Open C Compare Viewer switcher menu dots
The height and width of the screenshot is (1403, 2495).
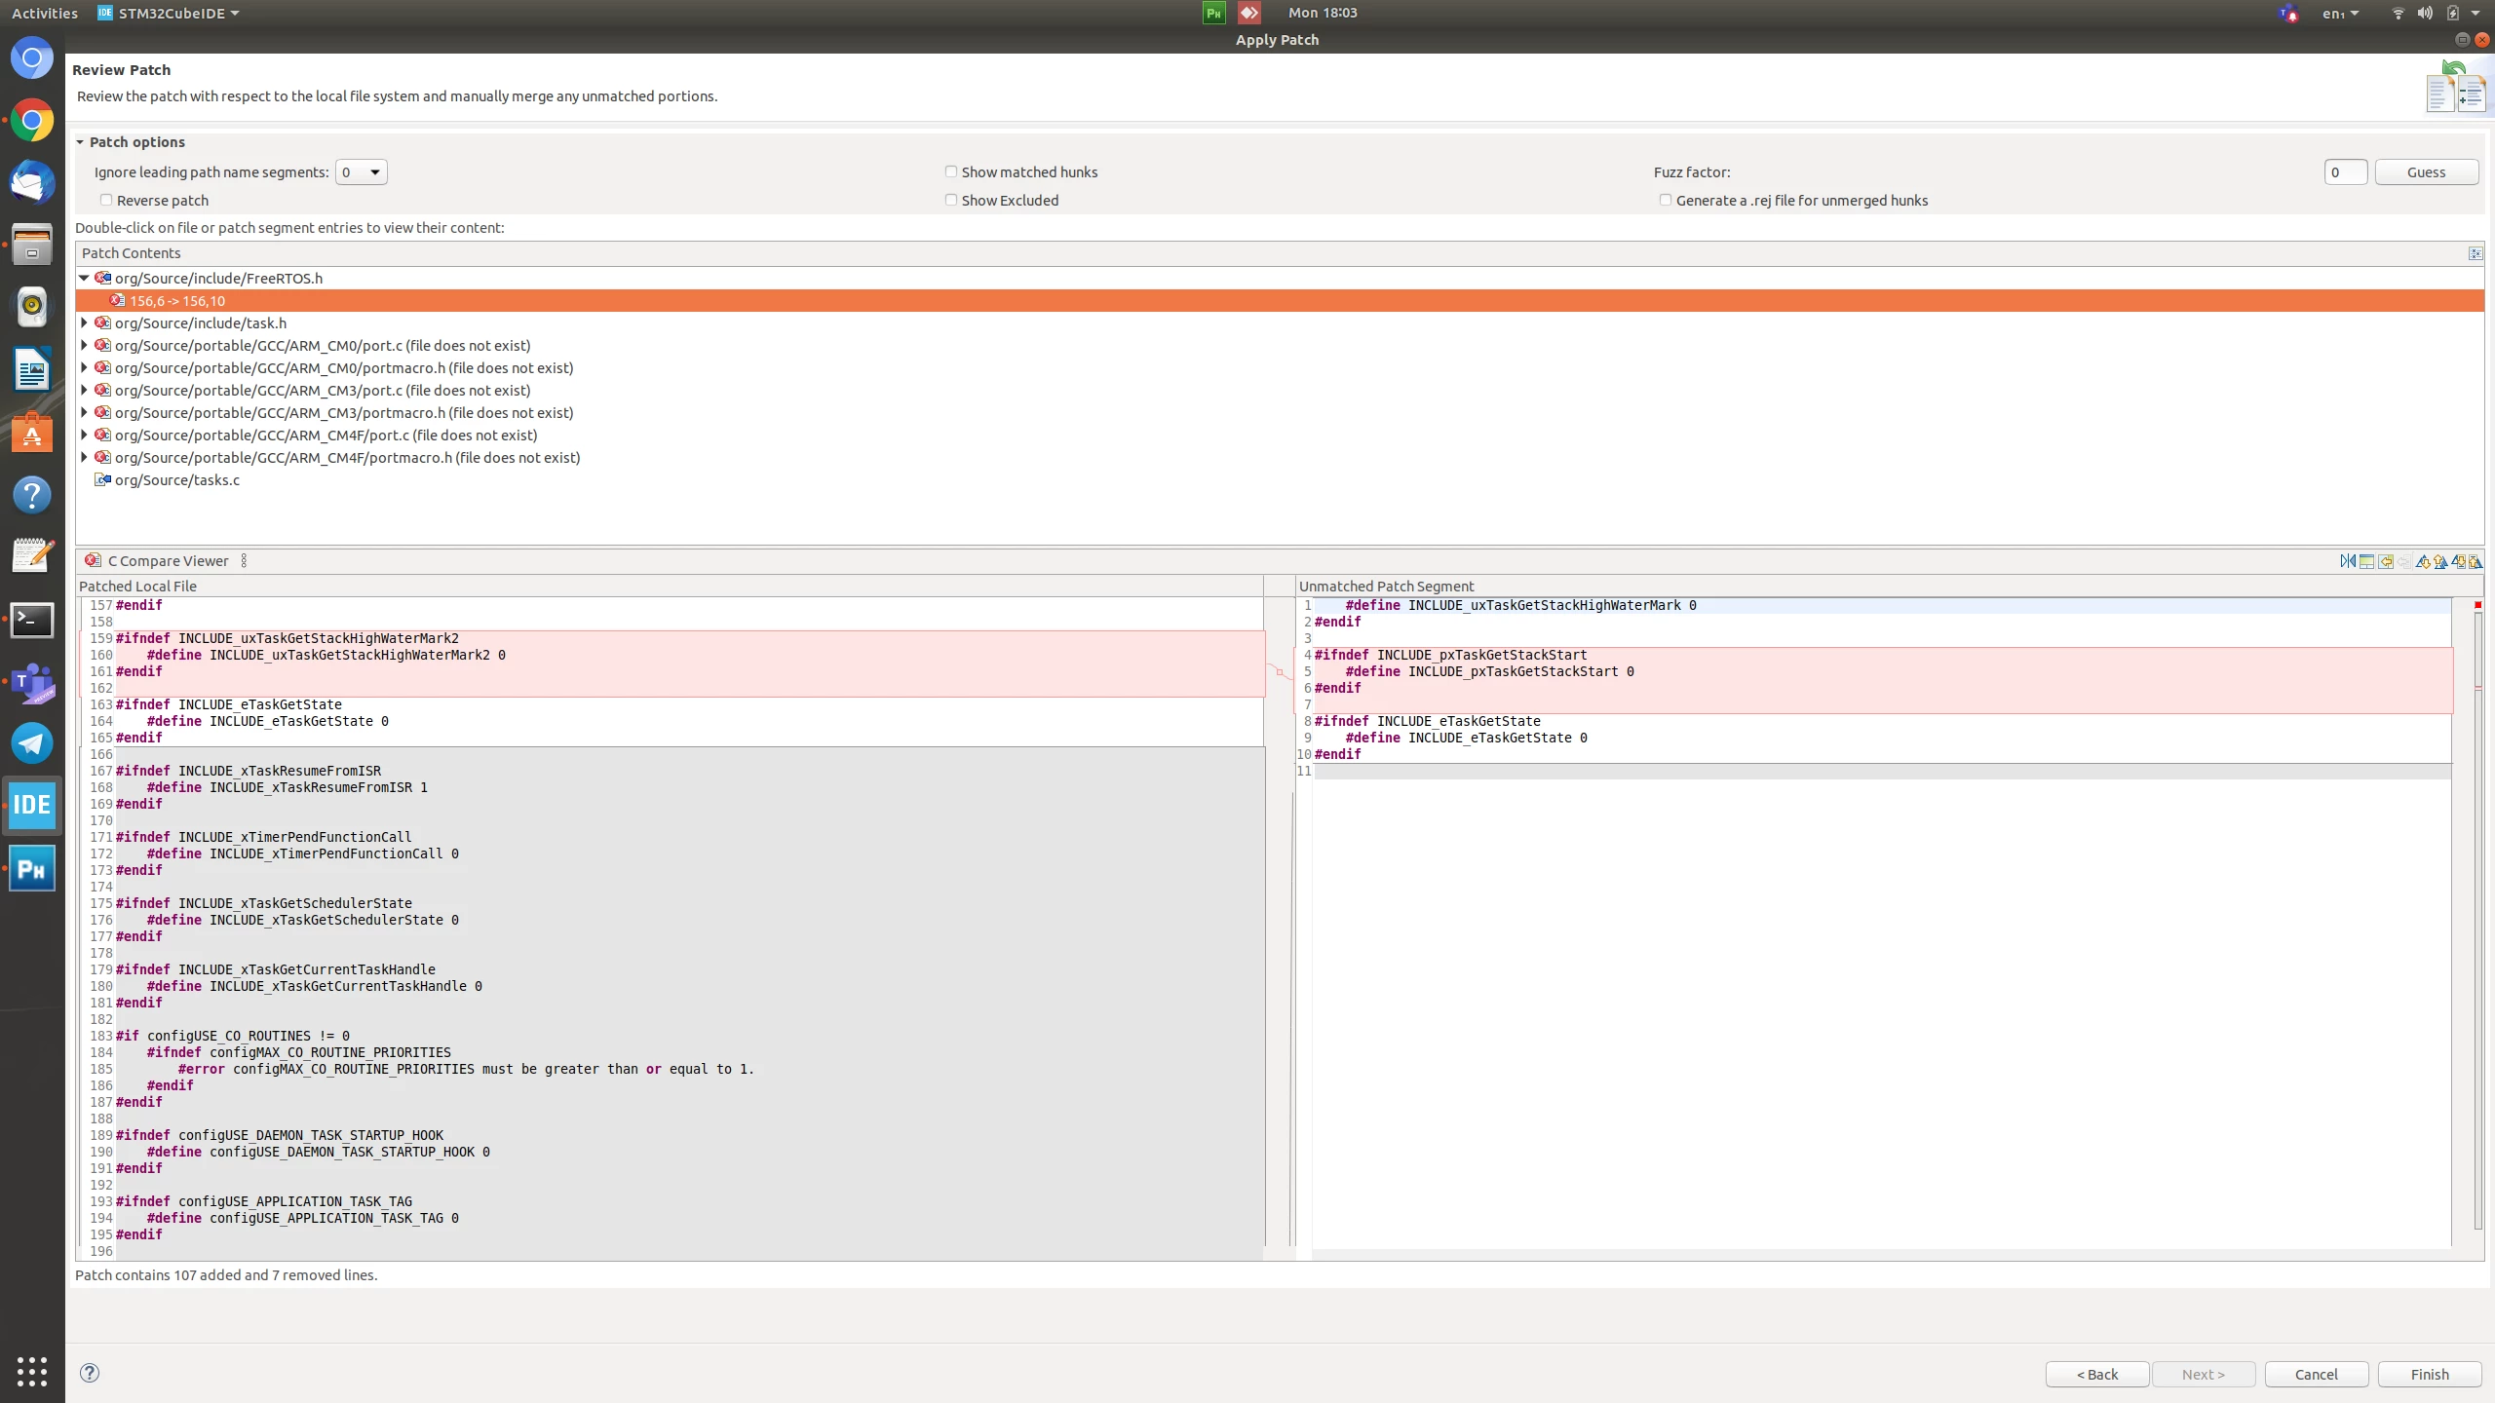tap(244, 560)
